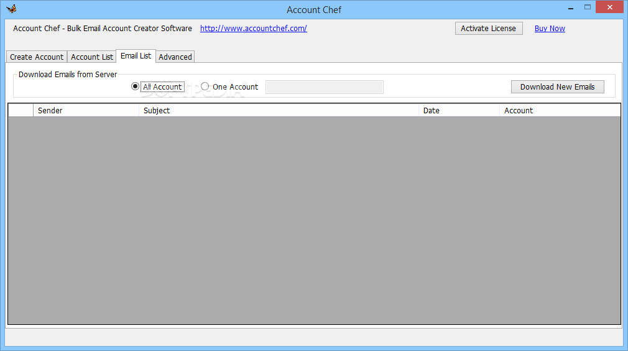Sort by the Sender column header
The width and height of the screenshot is (628, 351).
point(86,111)
